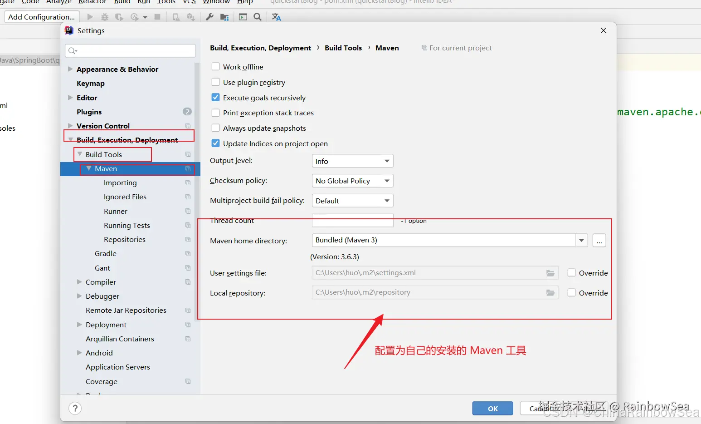Open the Output level dropdown
701x424 pixels.
[352, 161]
